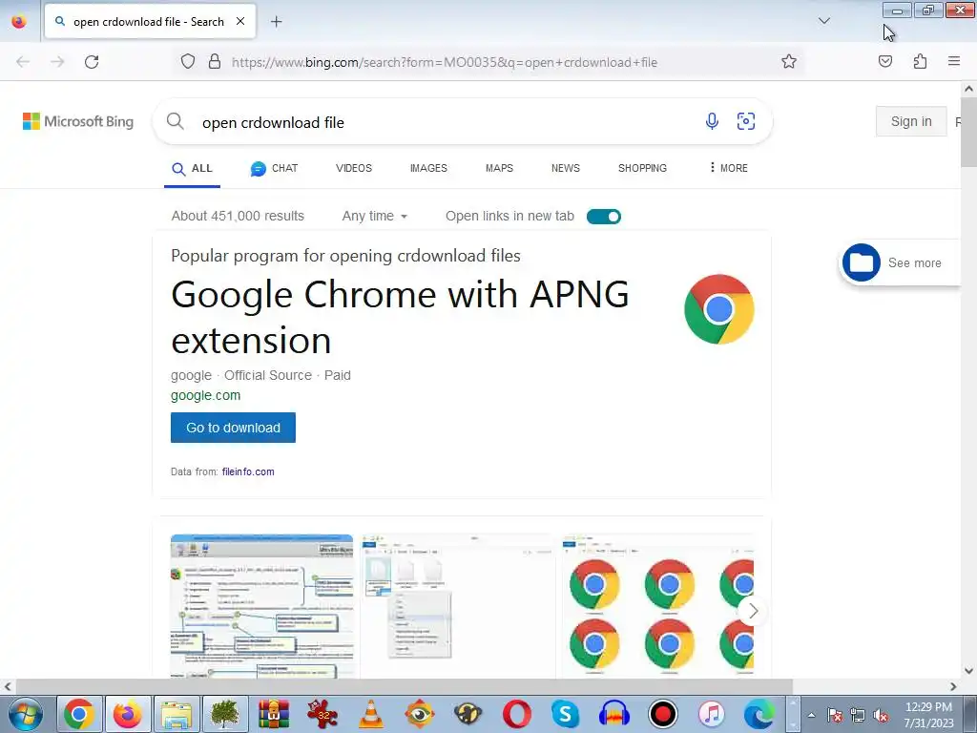Image resolution: width=977 pixels, height=733 pixels.
Task: Open iTunes music note taskbar icon
Action: tap(712, 714)
